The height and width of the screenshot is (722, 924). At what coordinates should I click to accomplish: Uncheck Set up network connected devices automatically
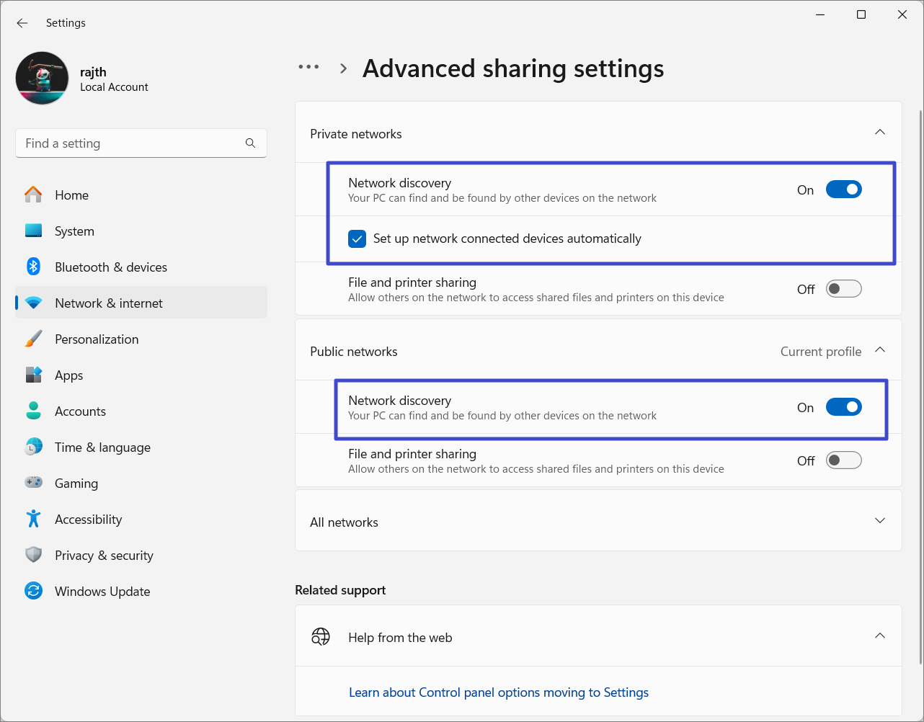pyautogui.click(x=357, y=239)
